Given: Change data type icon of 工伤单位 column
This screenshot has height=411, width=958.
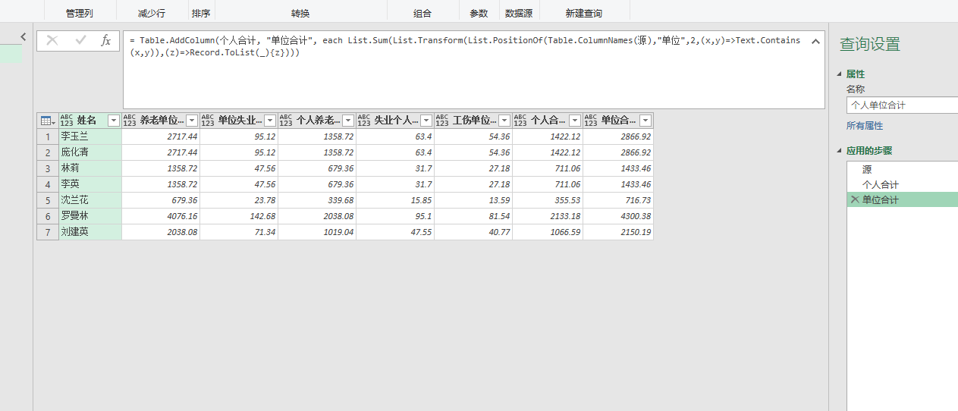Looking at the screenshot, I should tap(442, 121).
